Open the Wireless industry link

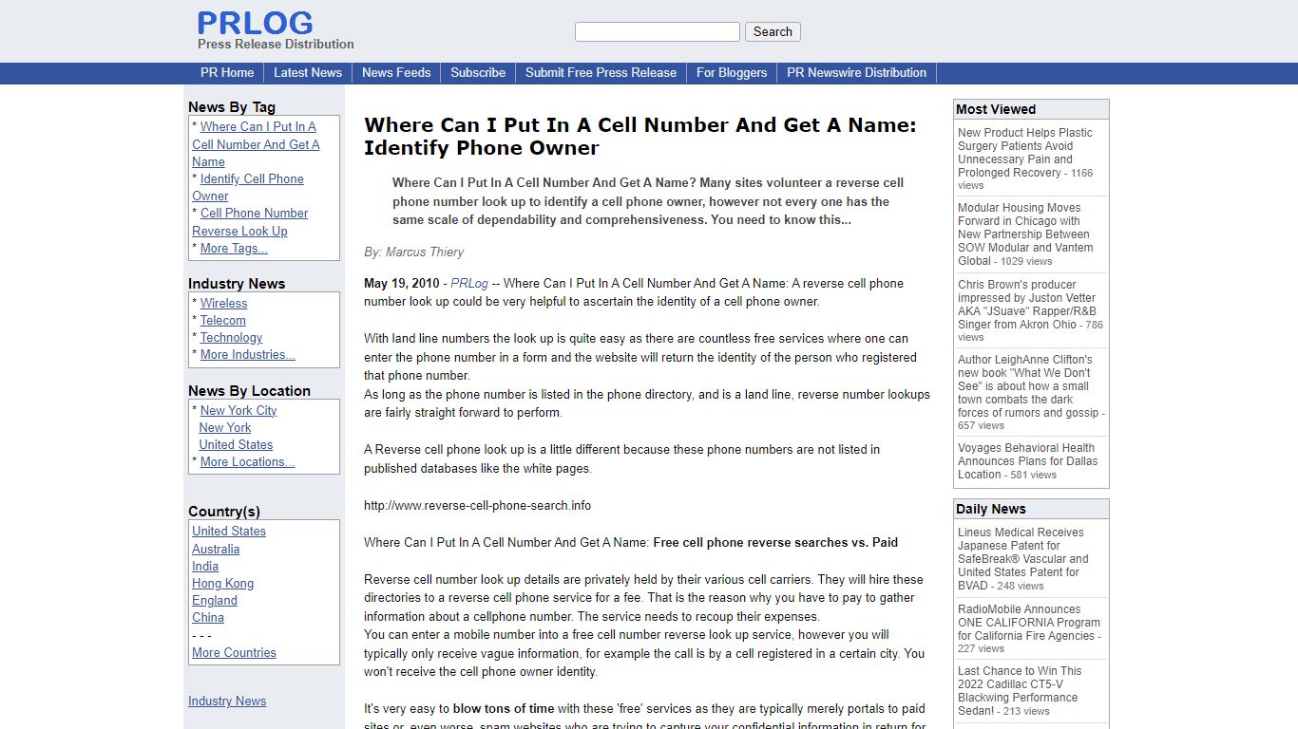point(223,303)
